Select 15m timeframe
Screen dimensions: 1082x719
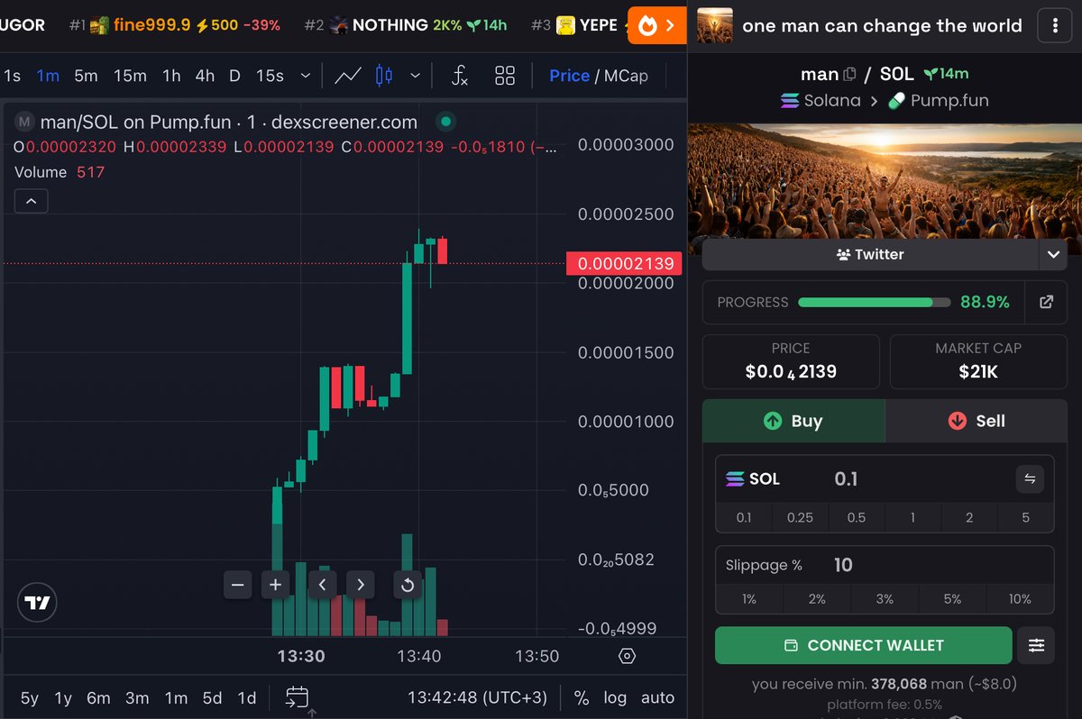tap(130, 76)
